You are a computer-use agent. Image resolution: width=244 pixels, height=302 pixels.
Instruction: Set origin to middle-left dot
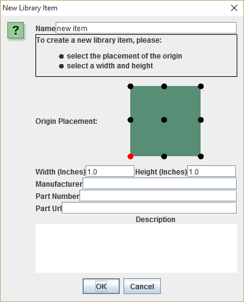coord(130,120)
